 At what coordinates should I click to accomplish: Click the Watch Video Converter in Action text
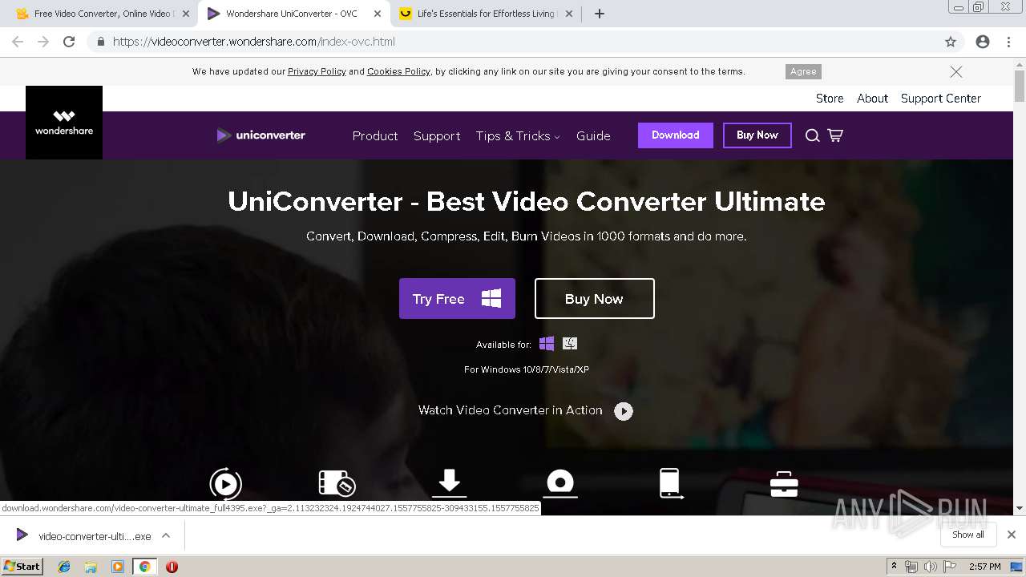click(511, 410)
